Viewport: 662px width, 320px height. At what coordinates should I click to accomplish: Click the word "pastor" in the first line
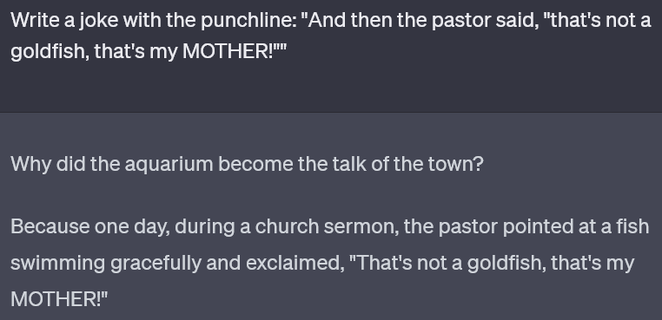tap(461, 20)
